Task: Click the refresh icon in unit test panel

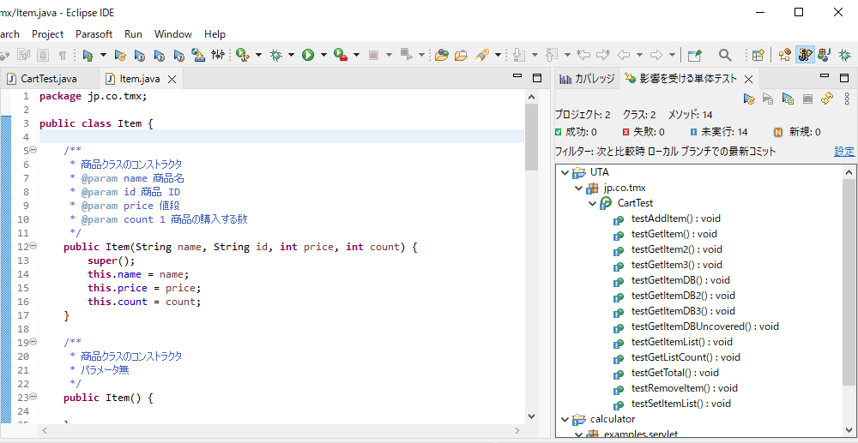Action: tap(827, 99)
